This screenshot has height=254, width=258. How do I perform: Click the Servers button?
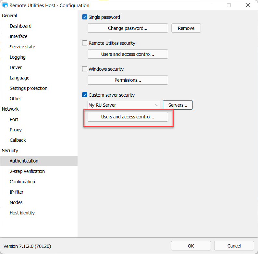tap(178, 105)
